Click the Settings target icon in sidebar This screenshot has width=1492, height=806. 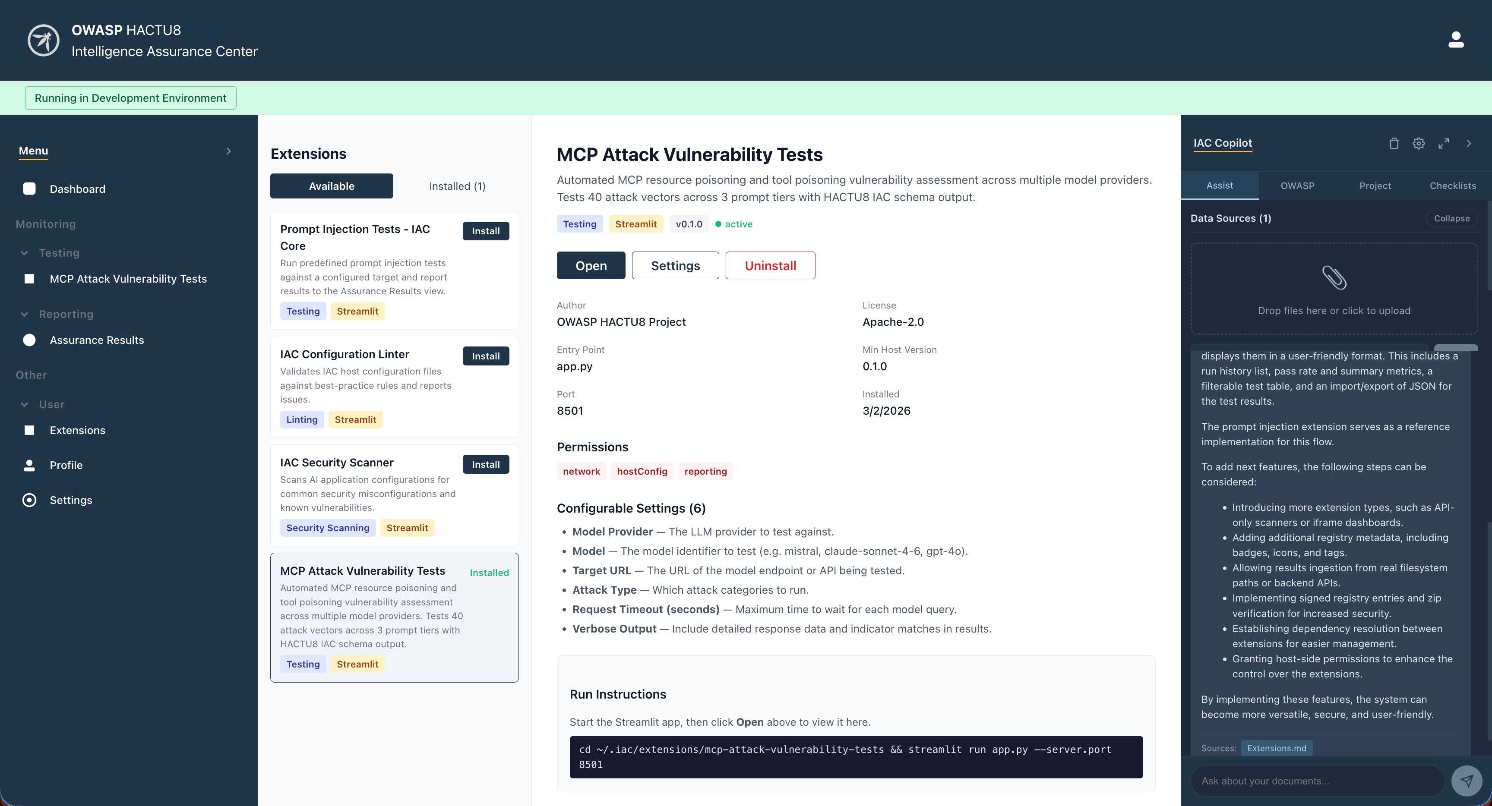pos(29,500)
